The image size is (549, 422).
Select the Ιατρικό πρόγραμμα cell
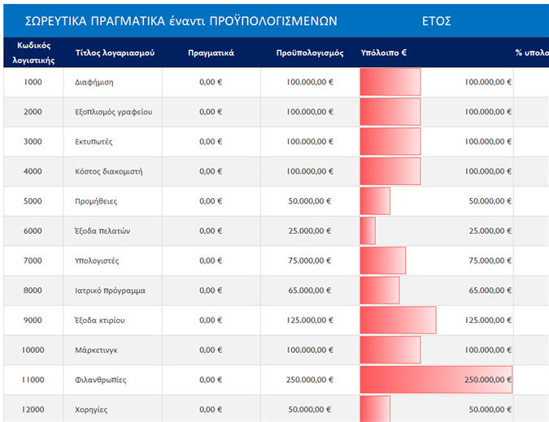click(113, 291)
